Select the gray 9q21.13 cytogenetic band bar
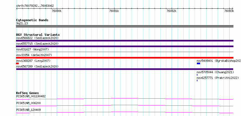The width and height of the screenshot is (241, 116). pos(125,26)
